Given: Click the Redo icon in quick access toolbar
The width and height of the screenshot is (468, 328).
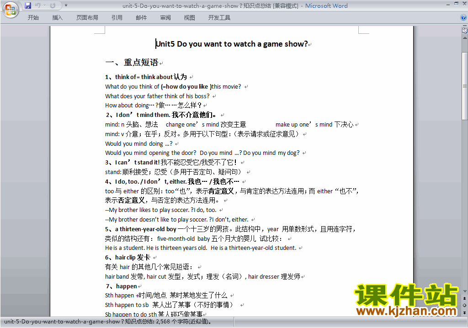Looking at the screenshot, I should coord(53,5).
